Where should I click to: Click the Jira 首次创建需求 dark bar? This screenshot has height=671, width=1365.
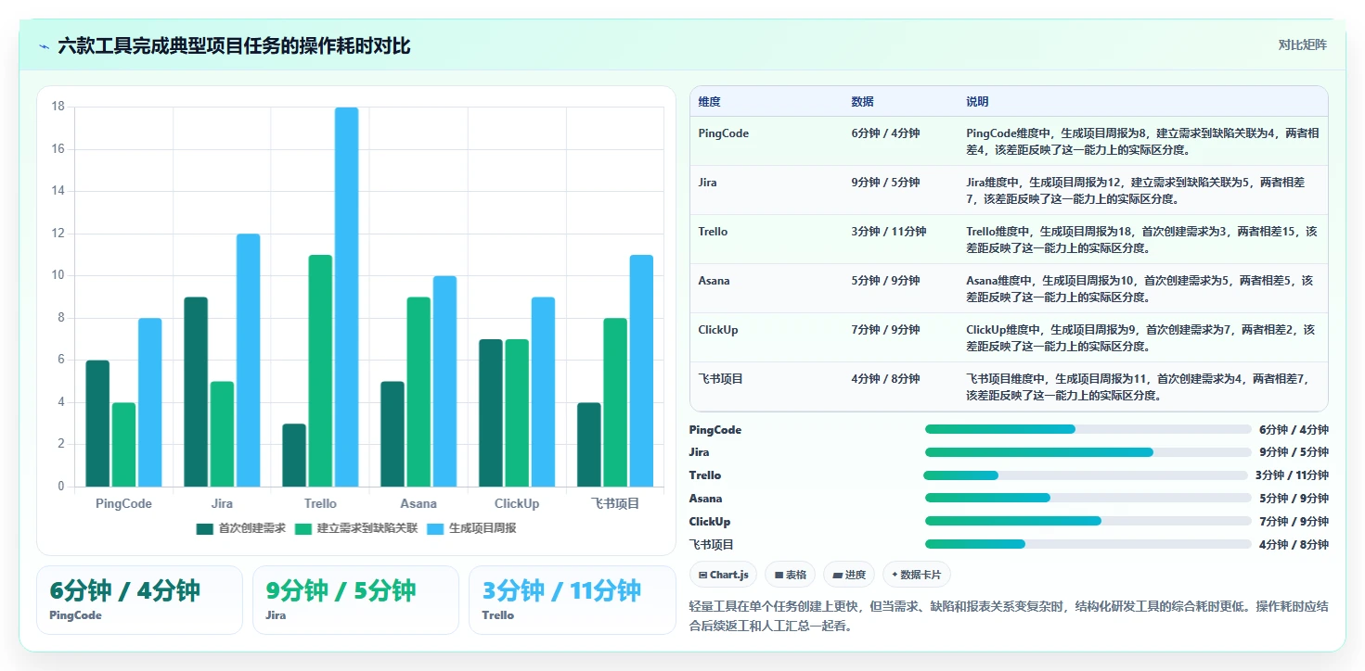(196, 392)
